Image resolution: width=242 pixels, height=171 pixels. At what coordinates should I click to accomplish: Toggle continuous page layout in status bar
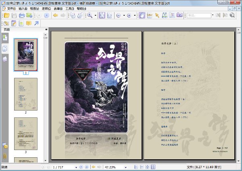coord(142,167)
